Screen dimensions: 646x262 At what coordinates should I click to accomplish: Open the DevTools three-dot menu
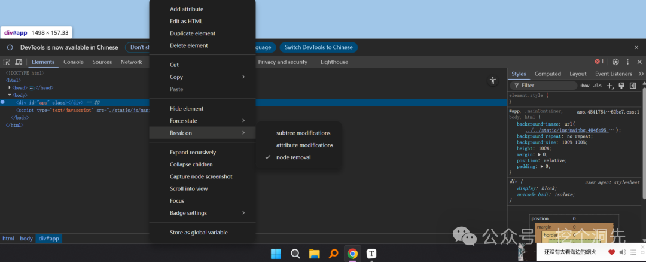[x=628, y=62]
